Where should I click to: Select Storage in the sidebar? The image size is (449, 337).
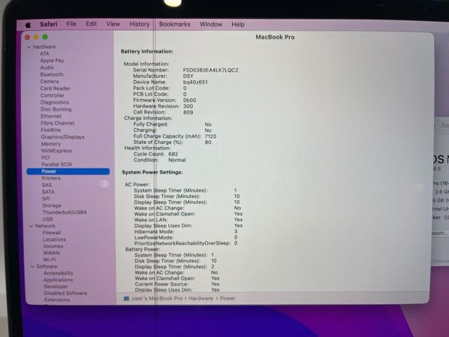point(51,206)
